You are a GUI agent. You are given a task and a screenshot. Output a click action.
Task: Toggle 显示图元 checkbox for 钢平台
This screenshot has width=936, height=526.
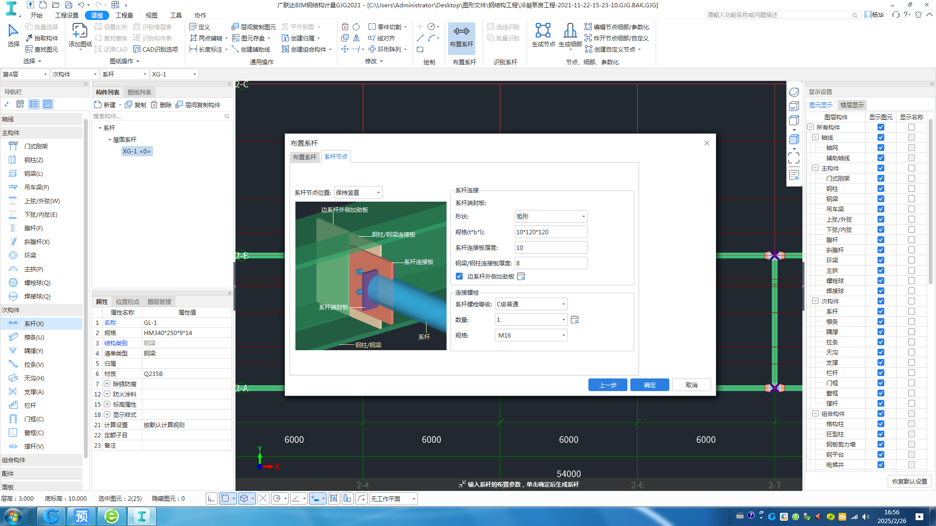point(880,455)
